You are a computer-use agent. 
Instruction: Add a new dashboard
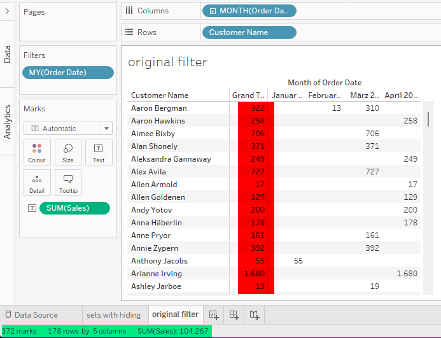(x=234, y=314)
